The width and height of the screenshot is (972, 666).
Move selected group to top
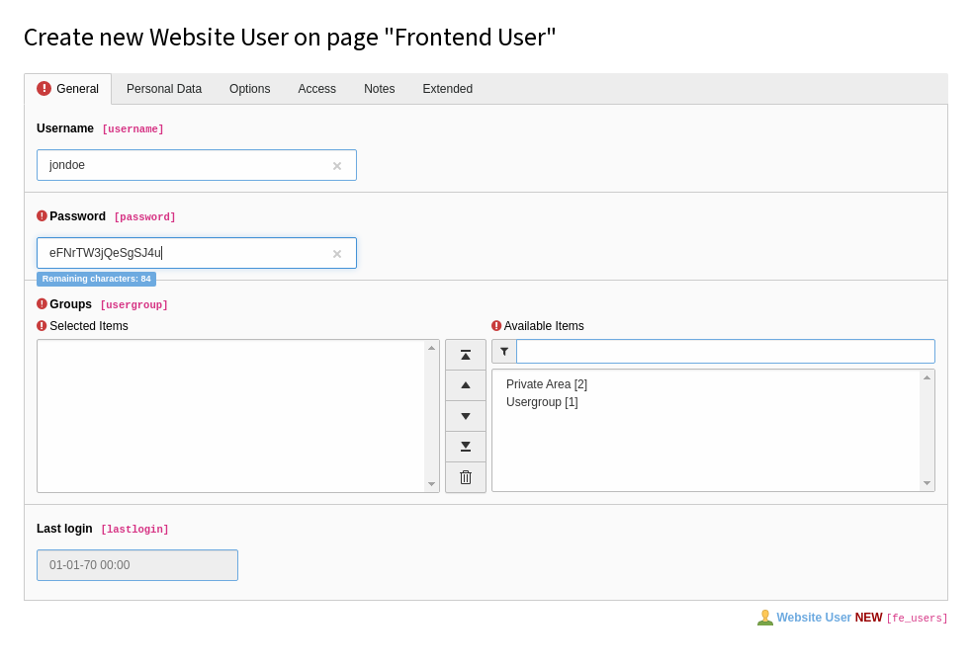click(x=466, y=355)
